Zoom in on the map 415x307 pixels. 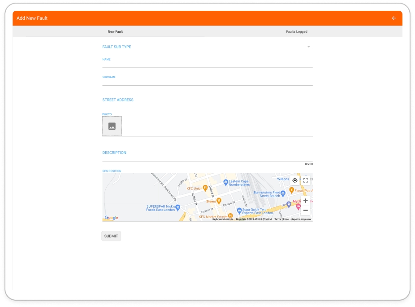tap(306, 201)
